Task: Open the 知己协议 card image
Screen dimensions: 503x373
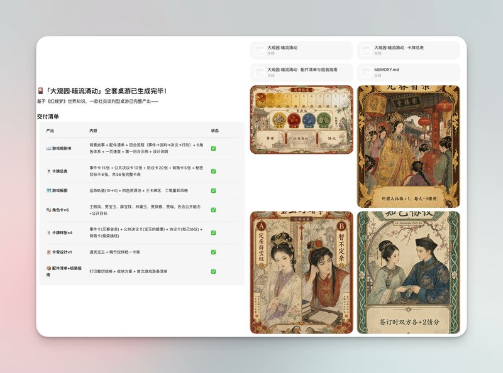Action: click(408, 273)
